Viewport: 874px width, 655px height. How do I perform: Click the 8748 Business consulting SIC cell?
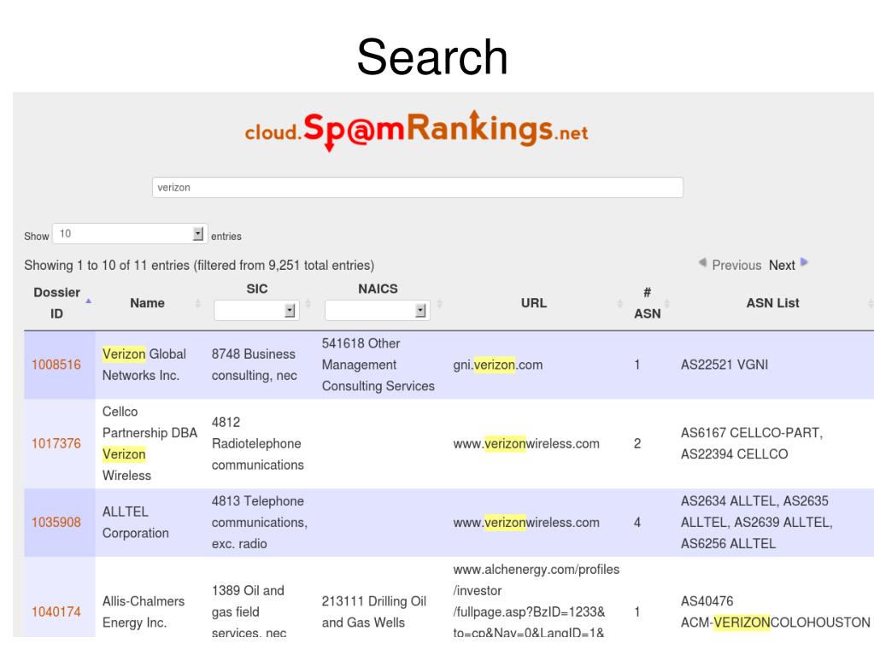click(x=255, y=365)
